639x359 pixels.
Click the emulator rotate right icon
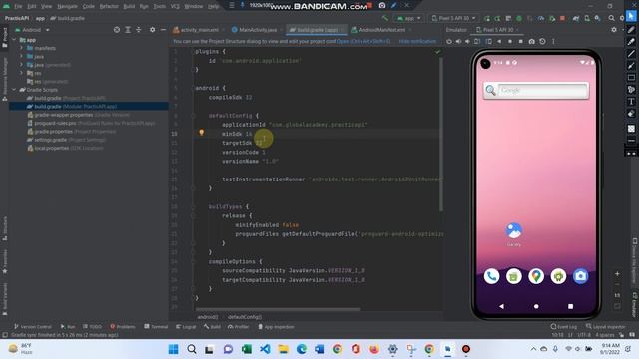pos(488,42)
